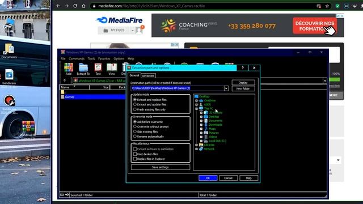Expand the 3D Objects tree node

tap(201, 113)
